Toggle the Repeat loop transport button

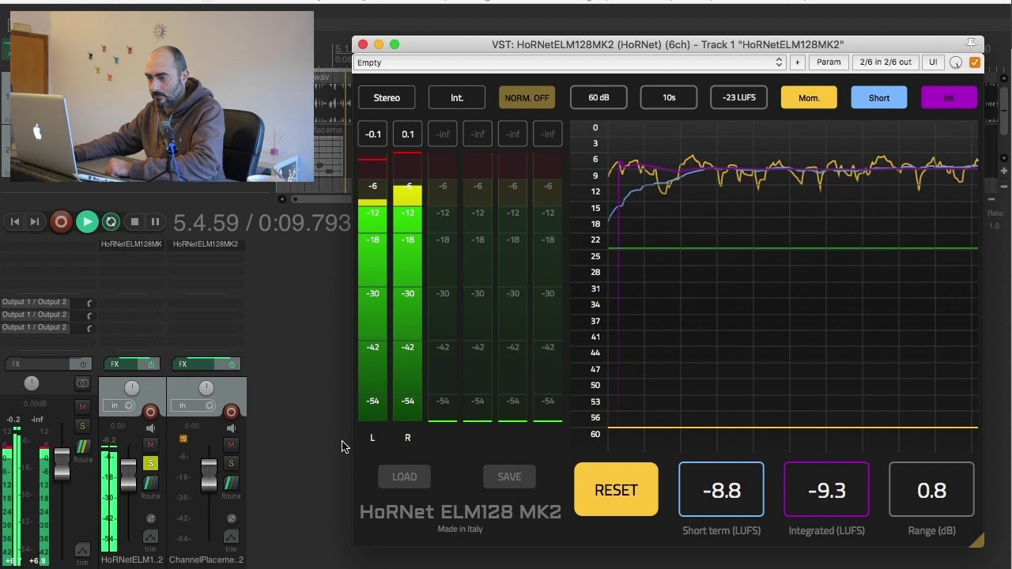111,222
